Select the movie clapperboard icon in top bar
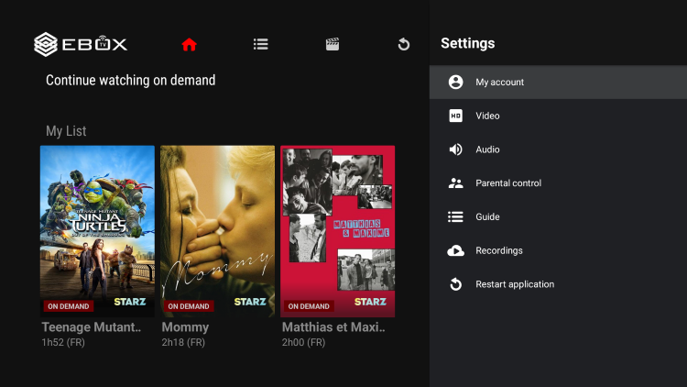The image size is (687, 387). [x=333, y=44]
